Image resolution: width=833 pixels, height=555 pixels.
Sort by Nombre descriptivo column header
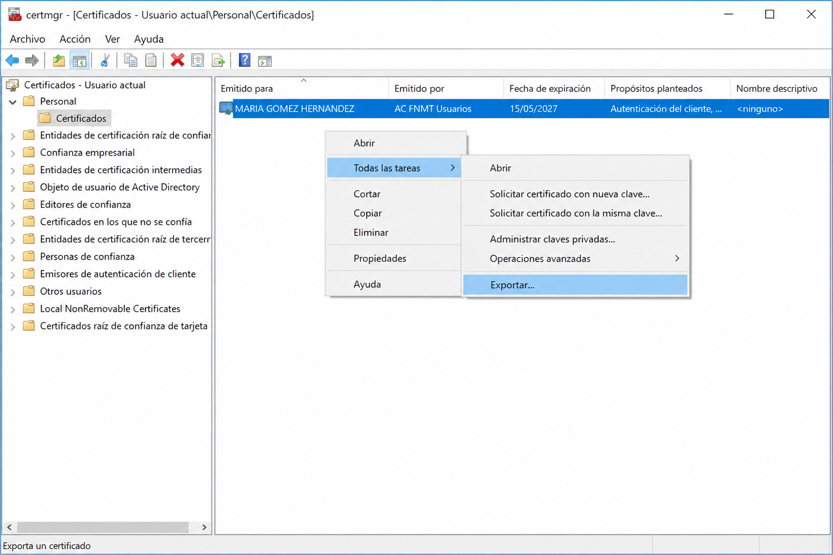[x=780, y=88]
